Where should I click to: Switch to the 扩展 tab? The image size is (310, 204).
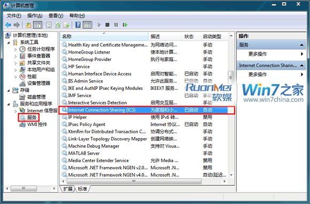tap(68, 189)
